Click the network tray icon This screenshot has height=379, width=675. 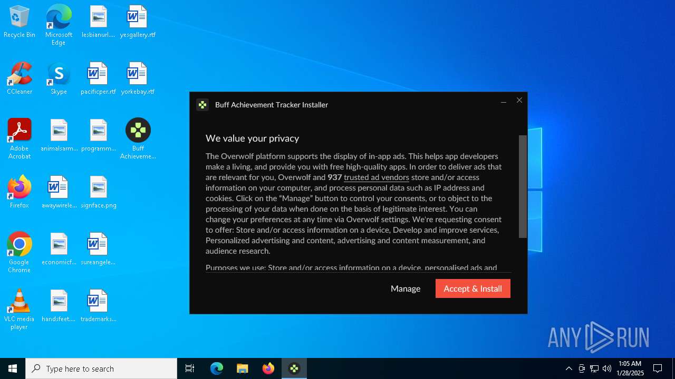tap(594, 368)
